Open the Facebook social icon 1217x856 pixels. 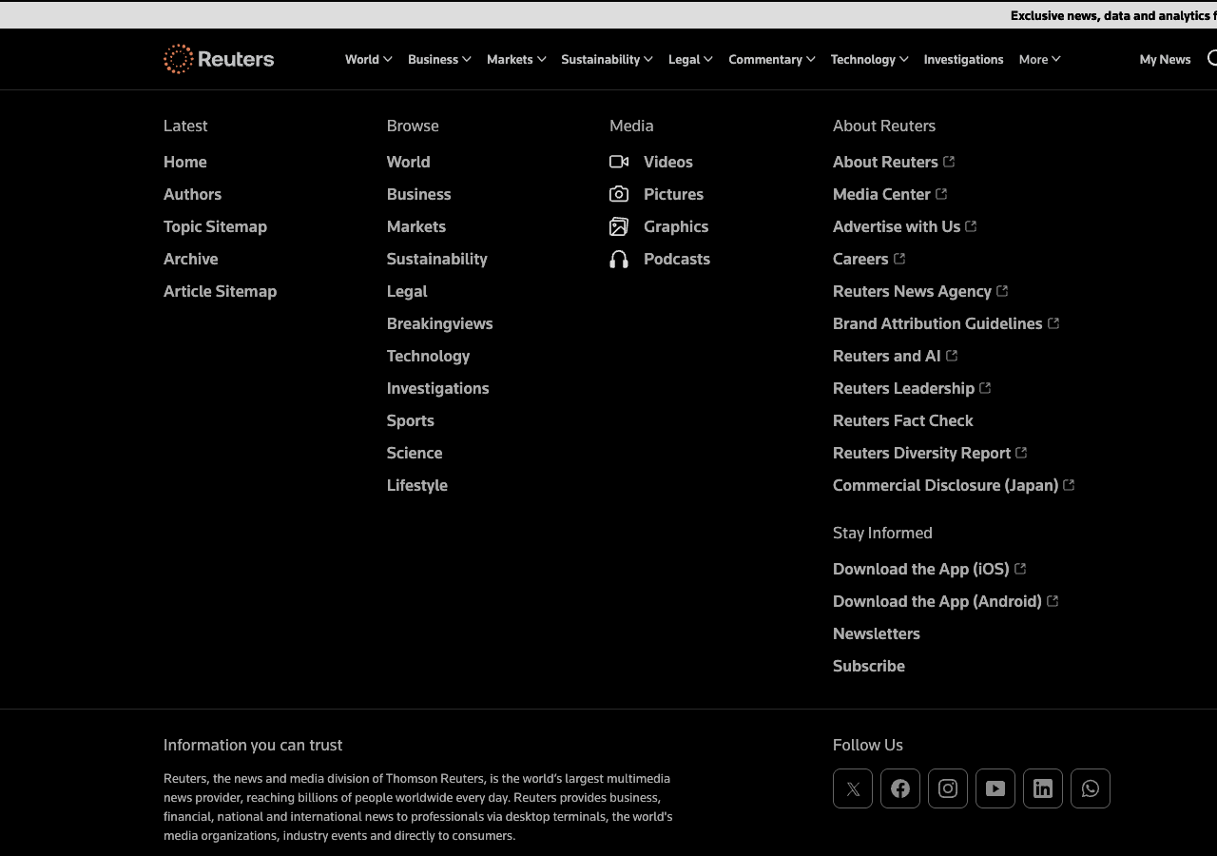900,788
